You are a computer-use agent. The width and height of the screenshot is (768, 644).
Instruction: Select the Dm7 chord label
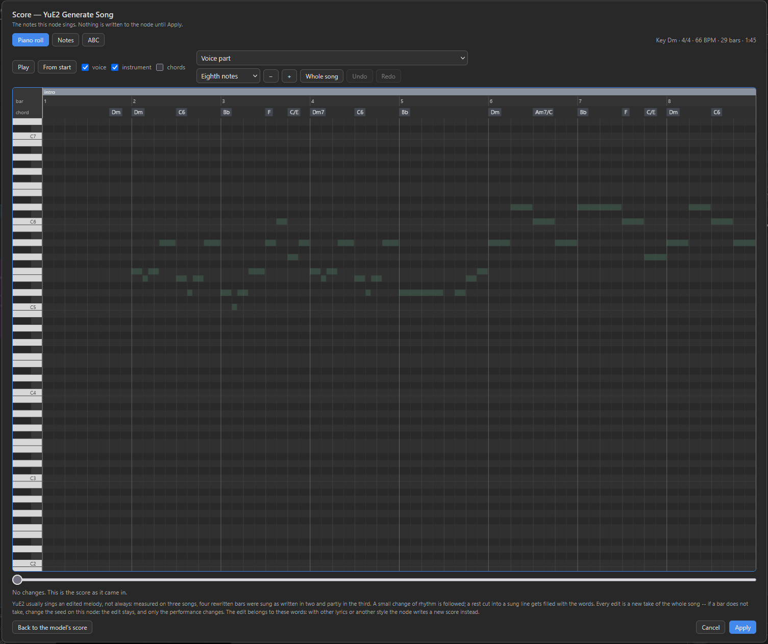coord(318,112)
